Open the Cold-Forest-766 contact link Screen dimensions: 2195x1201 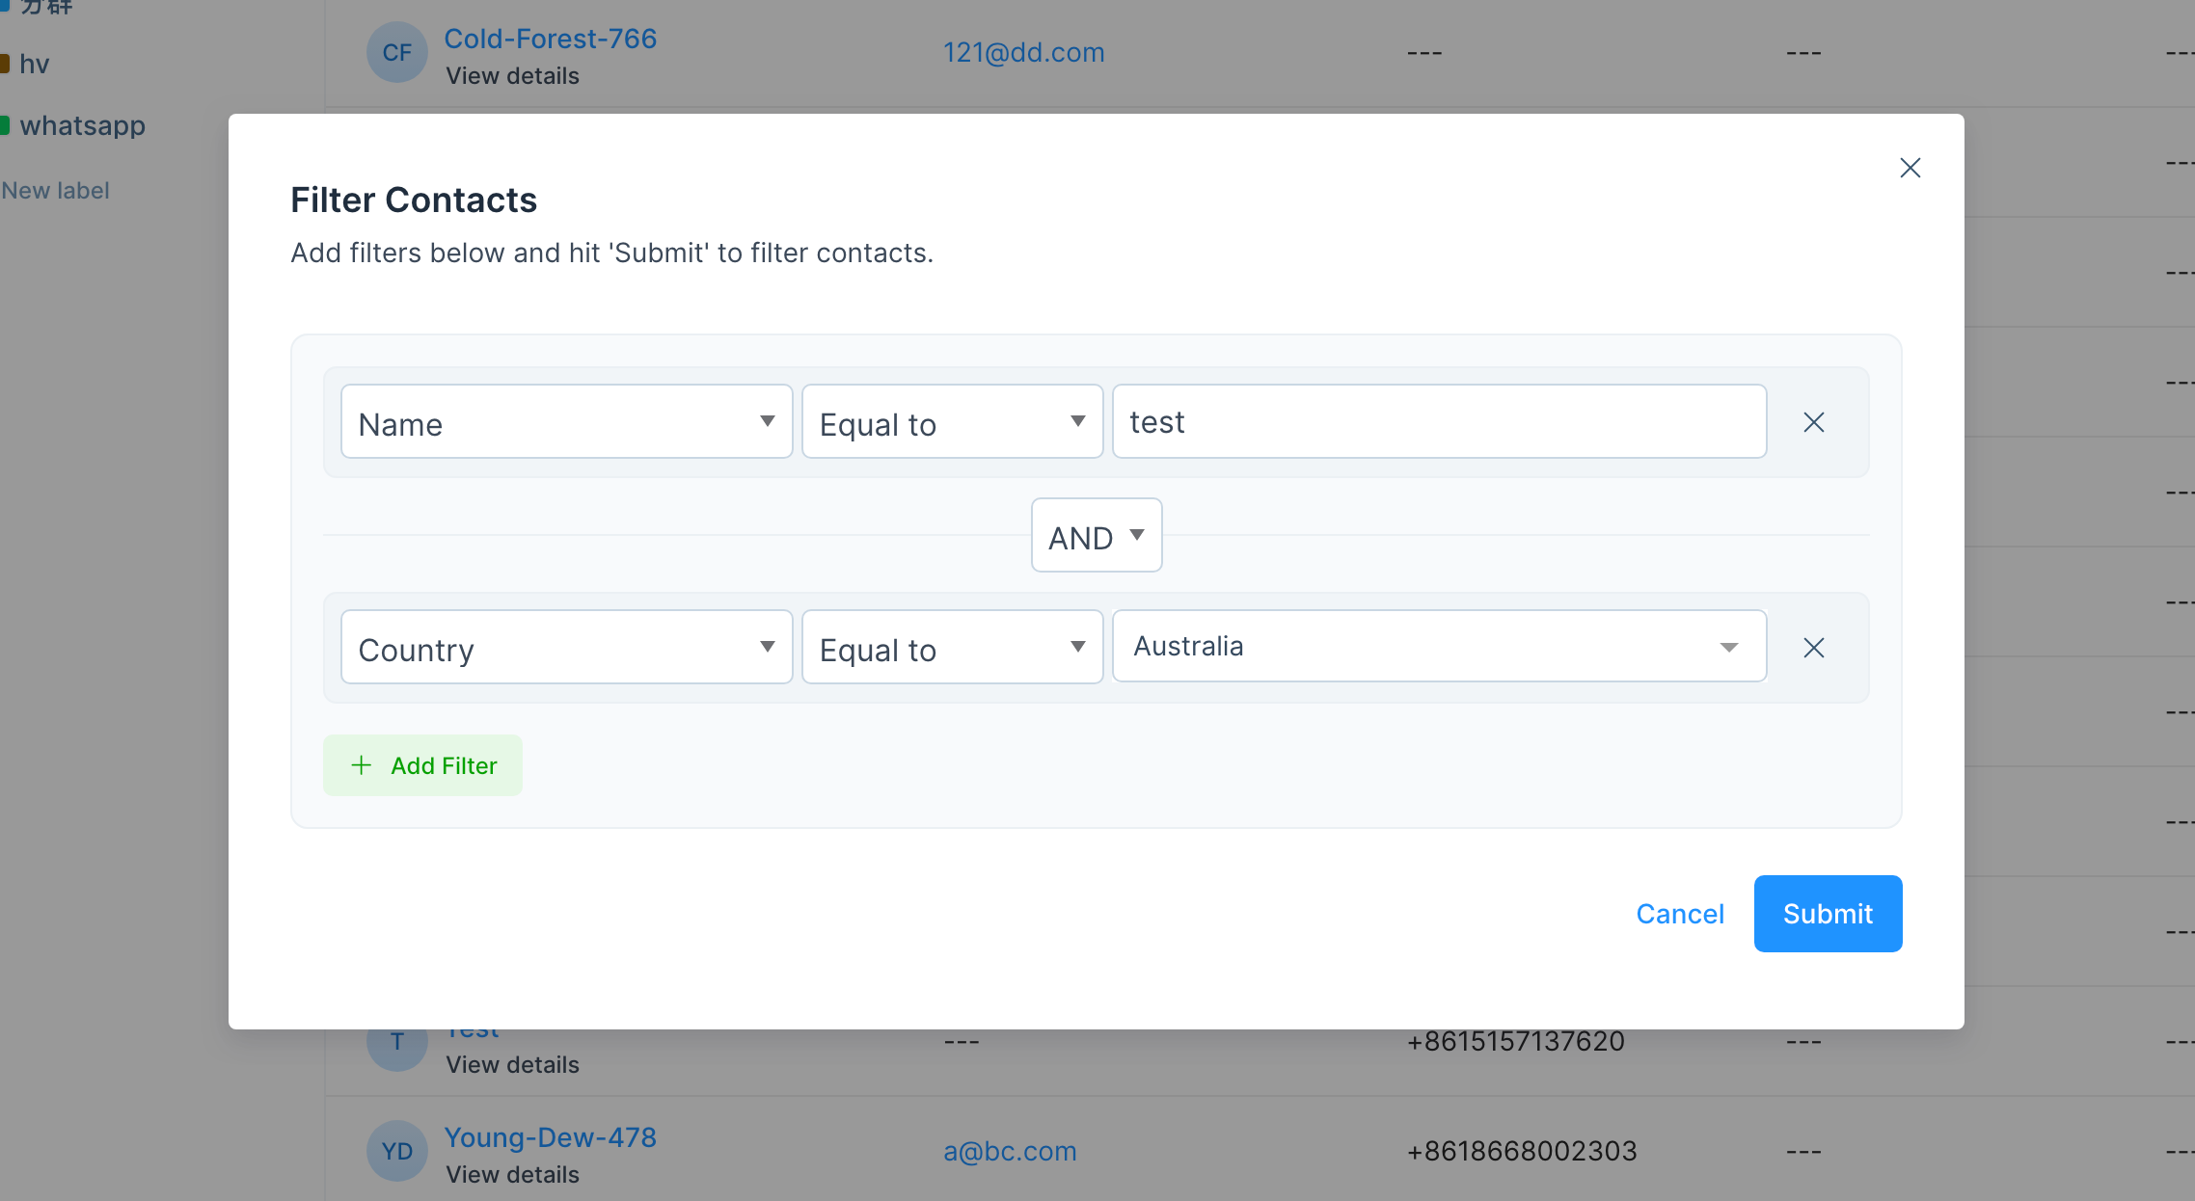[x=550, y=39]
